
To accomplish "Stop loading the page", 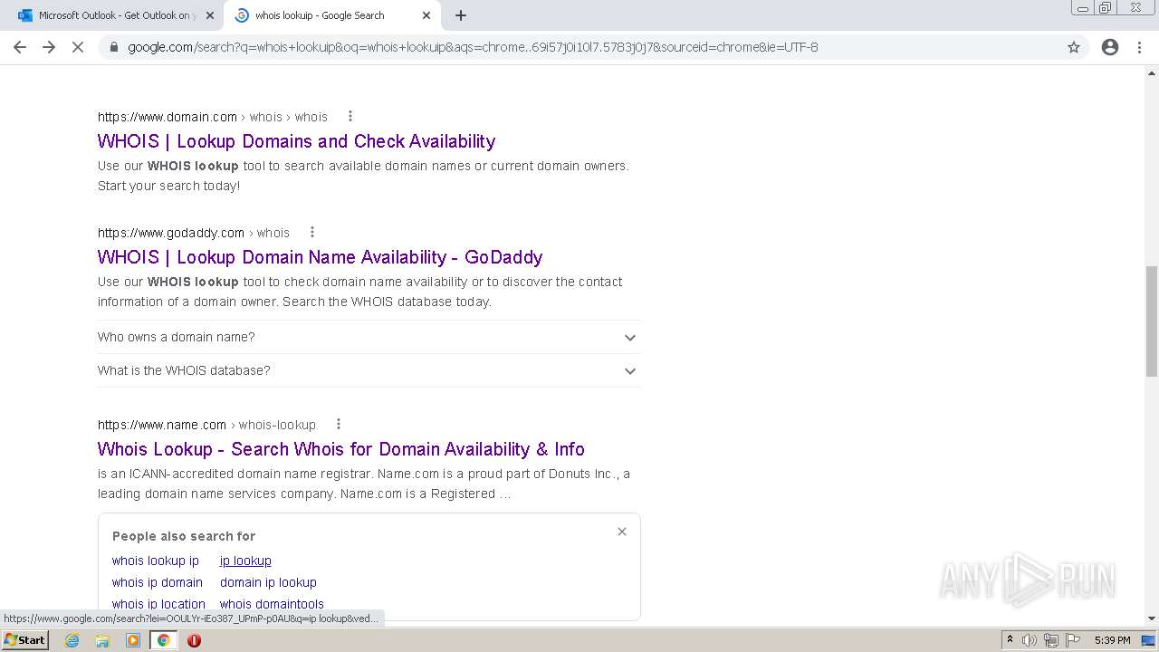I will (x=78, y=47).
